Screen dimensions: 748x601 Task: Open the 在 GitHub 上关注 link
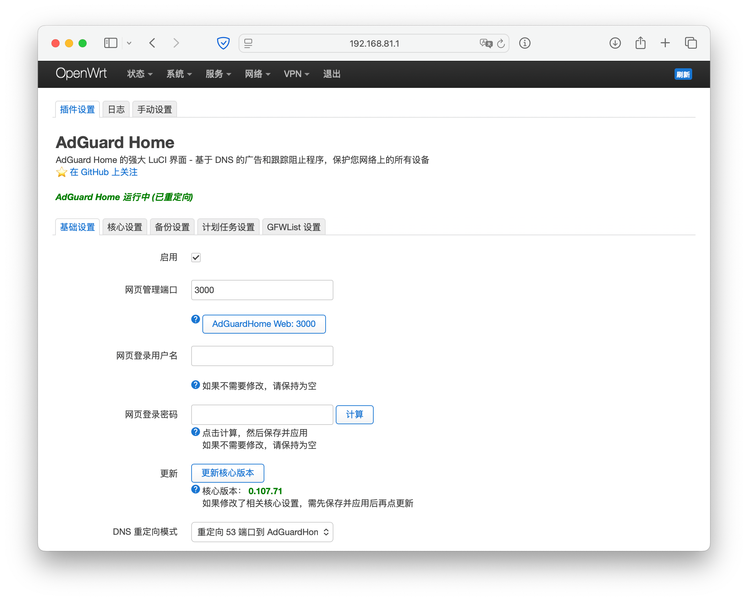coord(103,172)
